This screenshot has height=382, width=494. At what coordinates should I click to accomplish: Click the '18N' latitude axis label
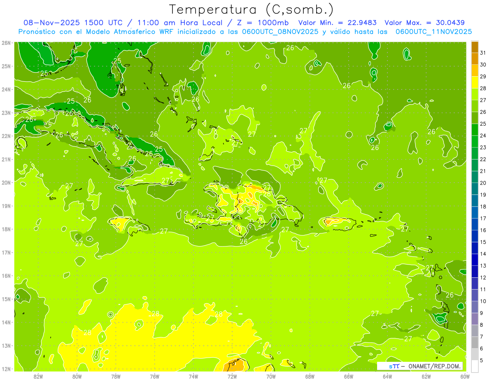[6, 229]
